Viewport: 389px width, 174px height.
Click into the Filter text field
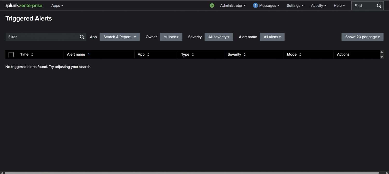coord(41,37)
